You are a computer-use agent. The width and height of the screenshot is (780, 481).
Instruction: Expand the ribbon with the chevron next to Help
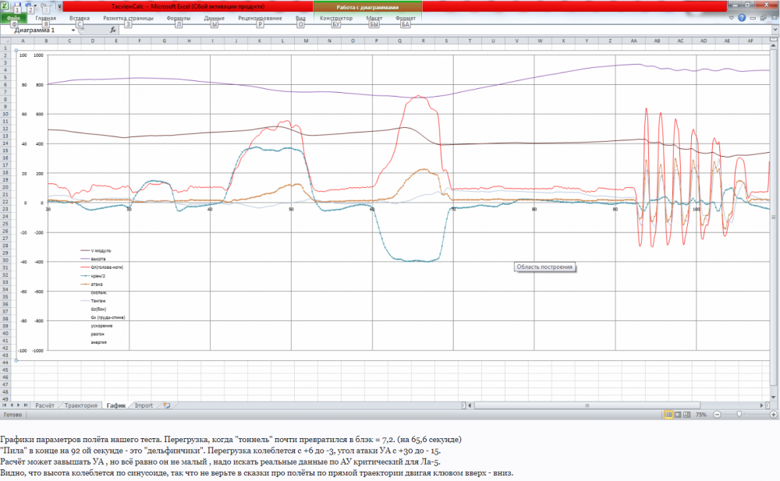coord(732,17)
